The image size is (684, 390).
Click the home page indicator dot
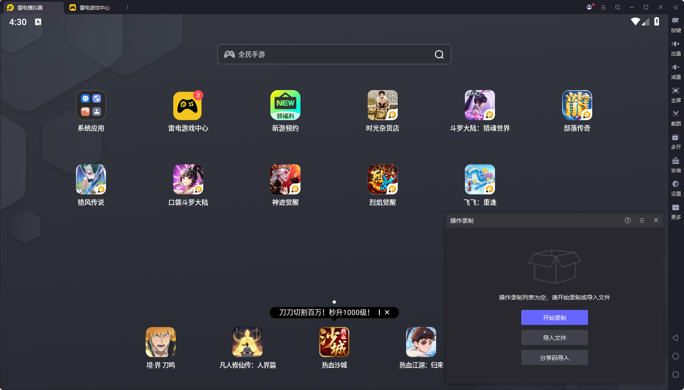334,302
